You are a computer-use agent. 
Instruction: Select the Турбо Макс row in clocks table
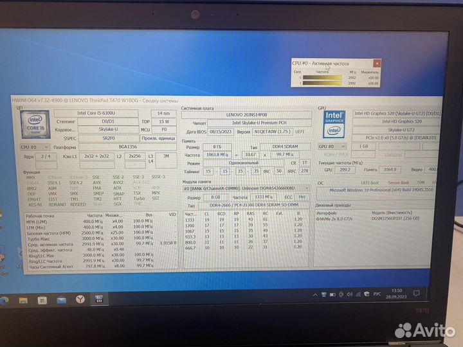(x=101, y=238)
